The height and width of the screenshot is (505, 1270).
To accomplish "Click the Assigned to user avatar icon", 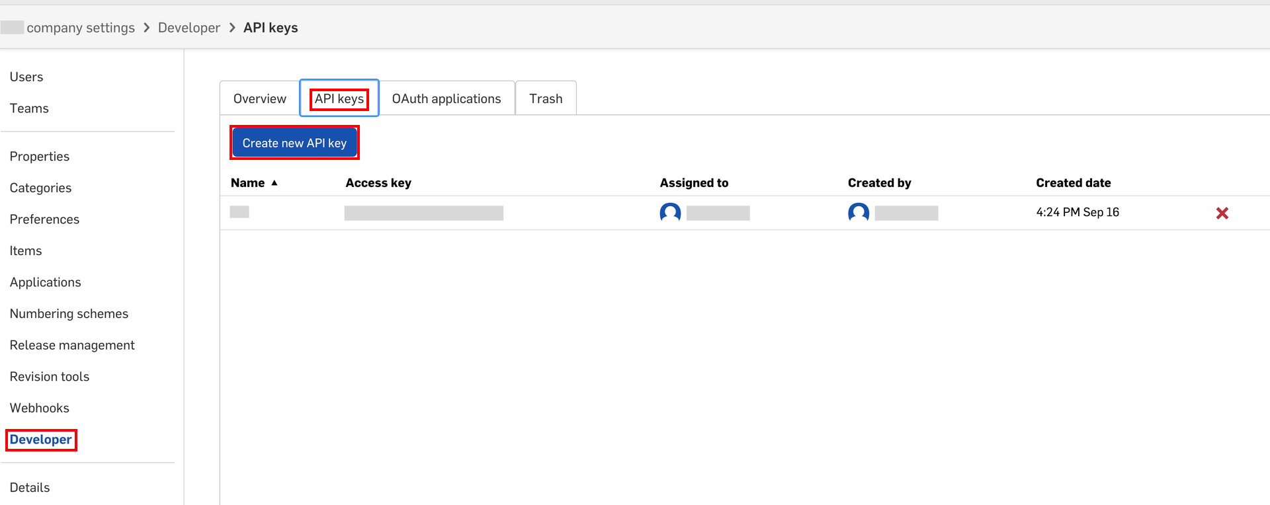I will 670,213.
